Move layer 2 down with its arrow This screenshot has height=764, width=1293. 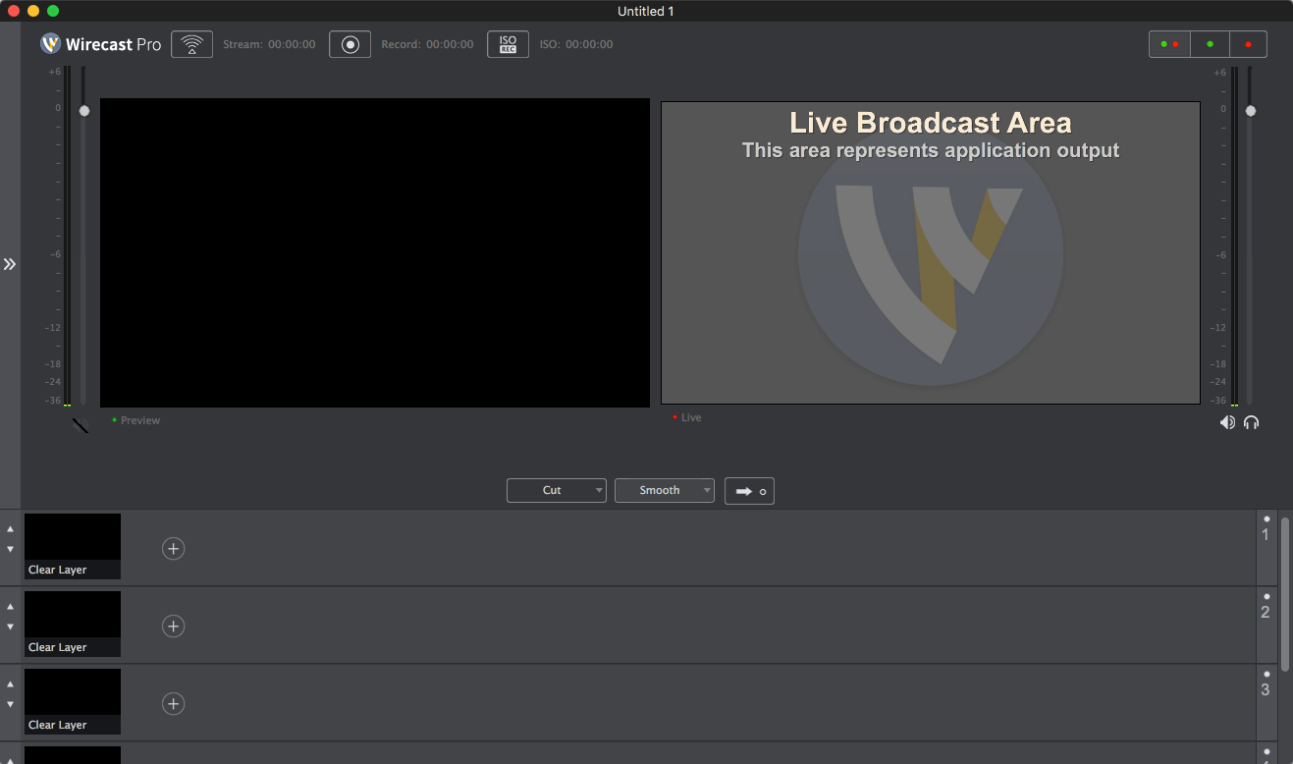click(x=11, y=627)
